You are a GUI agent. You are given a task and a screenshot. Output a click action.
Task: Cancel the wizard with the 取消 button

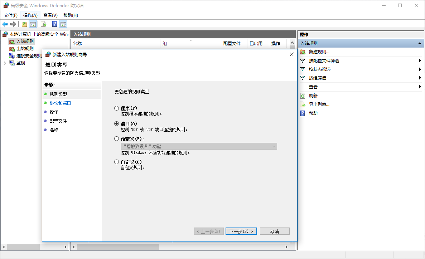click(275, 231)
